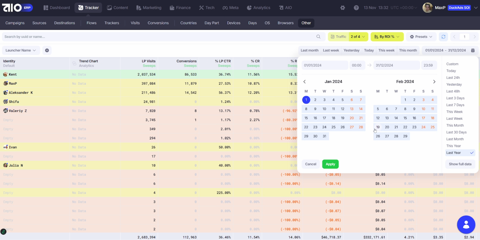Expand the Presets dropdown
Viewport: 480px width, 240px height.
pos(421,37)
